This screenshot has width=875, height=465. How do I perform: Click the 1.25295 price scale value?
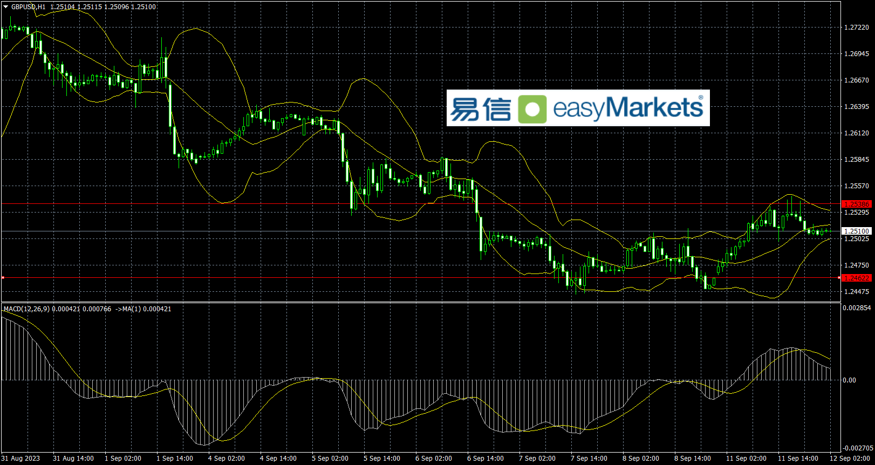coord(857,213)
